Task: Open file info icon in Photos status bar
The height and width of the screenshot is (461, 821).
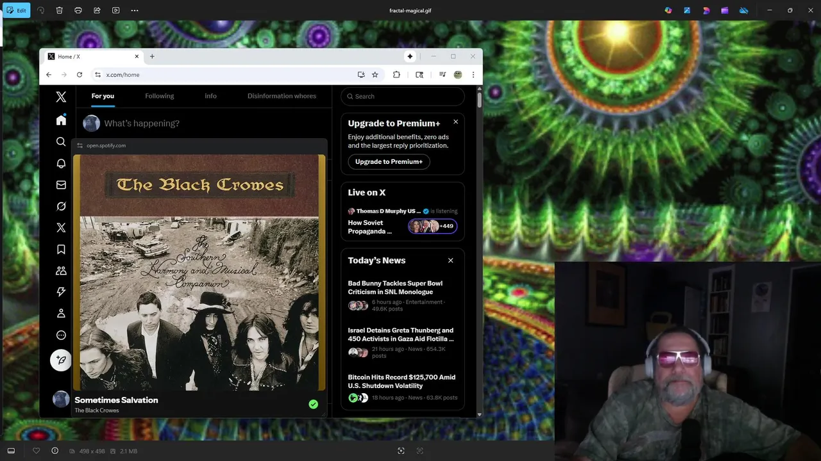Action: (55, 451)
